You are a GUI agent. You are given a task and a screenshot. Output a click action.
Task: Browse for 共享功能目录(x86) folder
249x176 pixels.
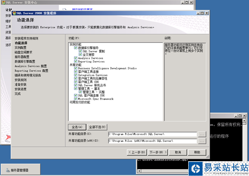coord(202,141)
